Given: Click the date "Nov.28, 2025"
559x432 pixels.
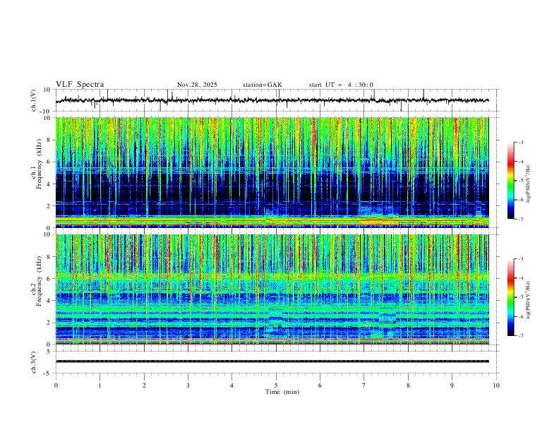Looking at the screenshot, I should 197,85.
